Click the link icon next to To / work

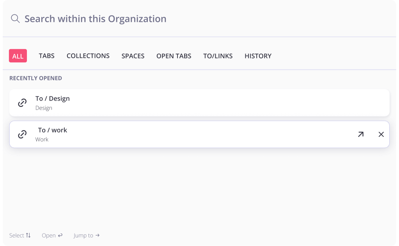pos(22,134)
